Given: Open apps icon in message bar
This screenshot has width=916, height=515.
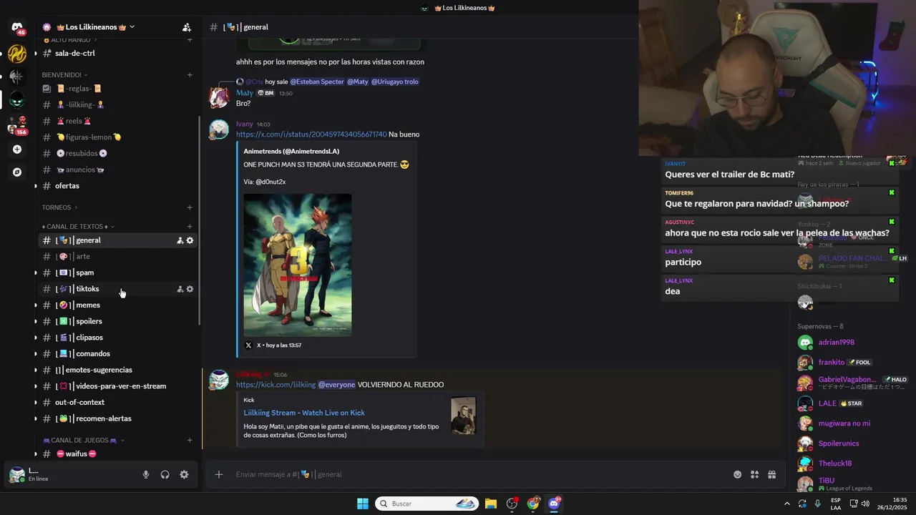Looking at the screenshot, I should (x=754, y=474).
